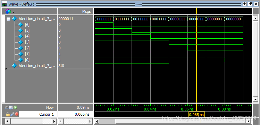Click the 0.02 ns timeline label
Image resolution: width=260 pixels, height=125 pixels.
coord(113,109)
